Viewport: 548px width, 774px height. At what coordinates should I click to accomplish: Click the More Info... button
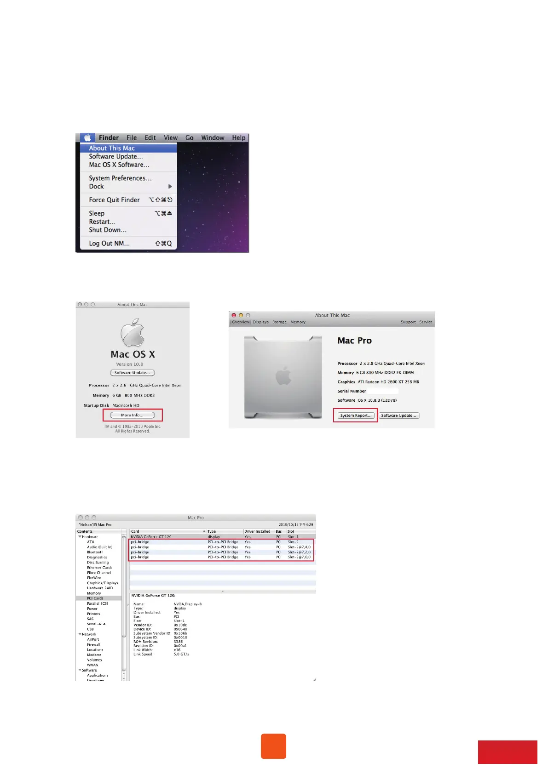pyautogui.click(x=133, y=415)
